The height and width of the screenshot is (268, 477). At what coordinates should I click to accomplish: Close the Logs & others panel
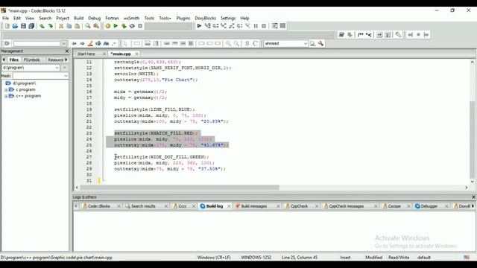point(473,197)
